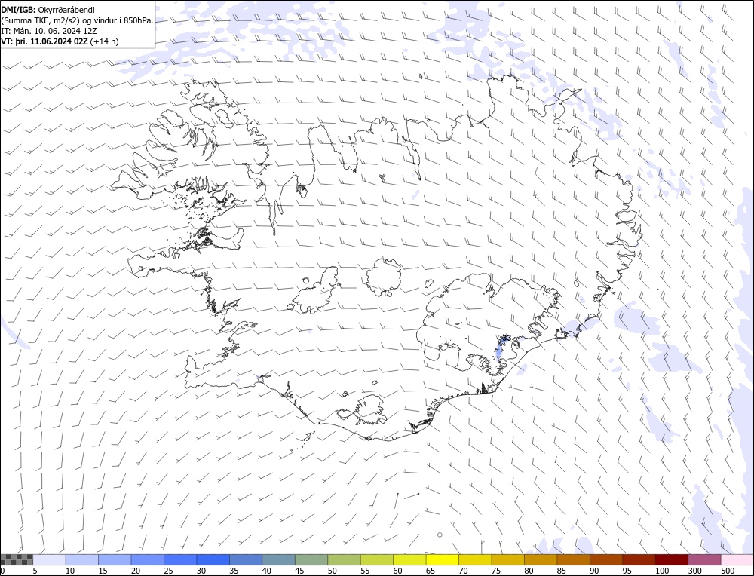The image size is (754, 576).
Task: Click the legend label '300'
Action: 694,571
